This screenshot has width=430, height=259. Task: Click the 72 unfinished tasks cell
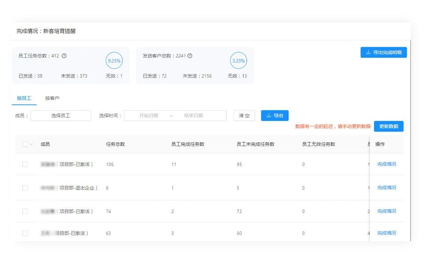coord(239,211)
